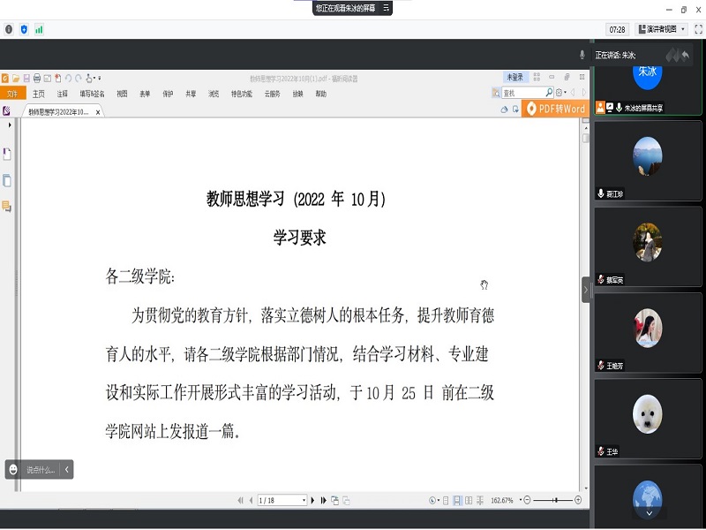Screen dimensions: 706x530
Task: Click the PDF转Word convert button
Action: click(x=555, y=109)
